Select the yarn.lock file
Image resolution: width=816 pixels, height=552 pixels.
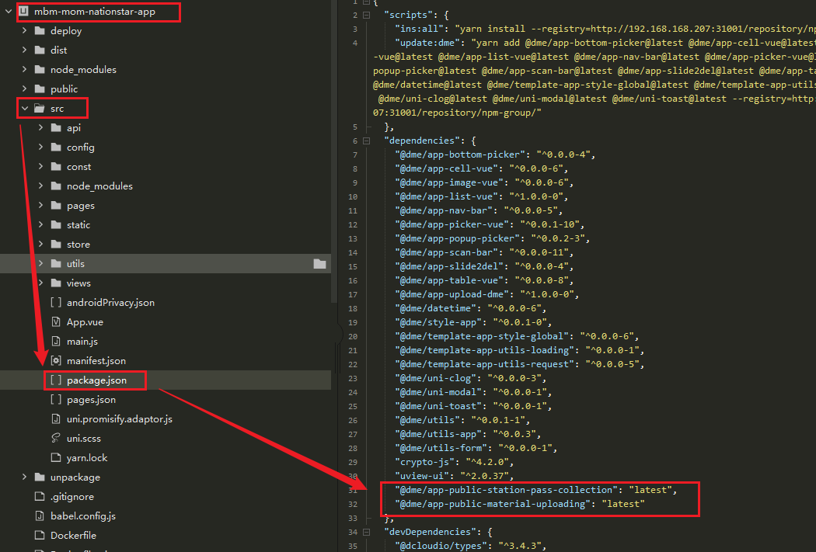point(87,458)
